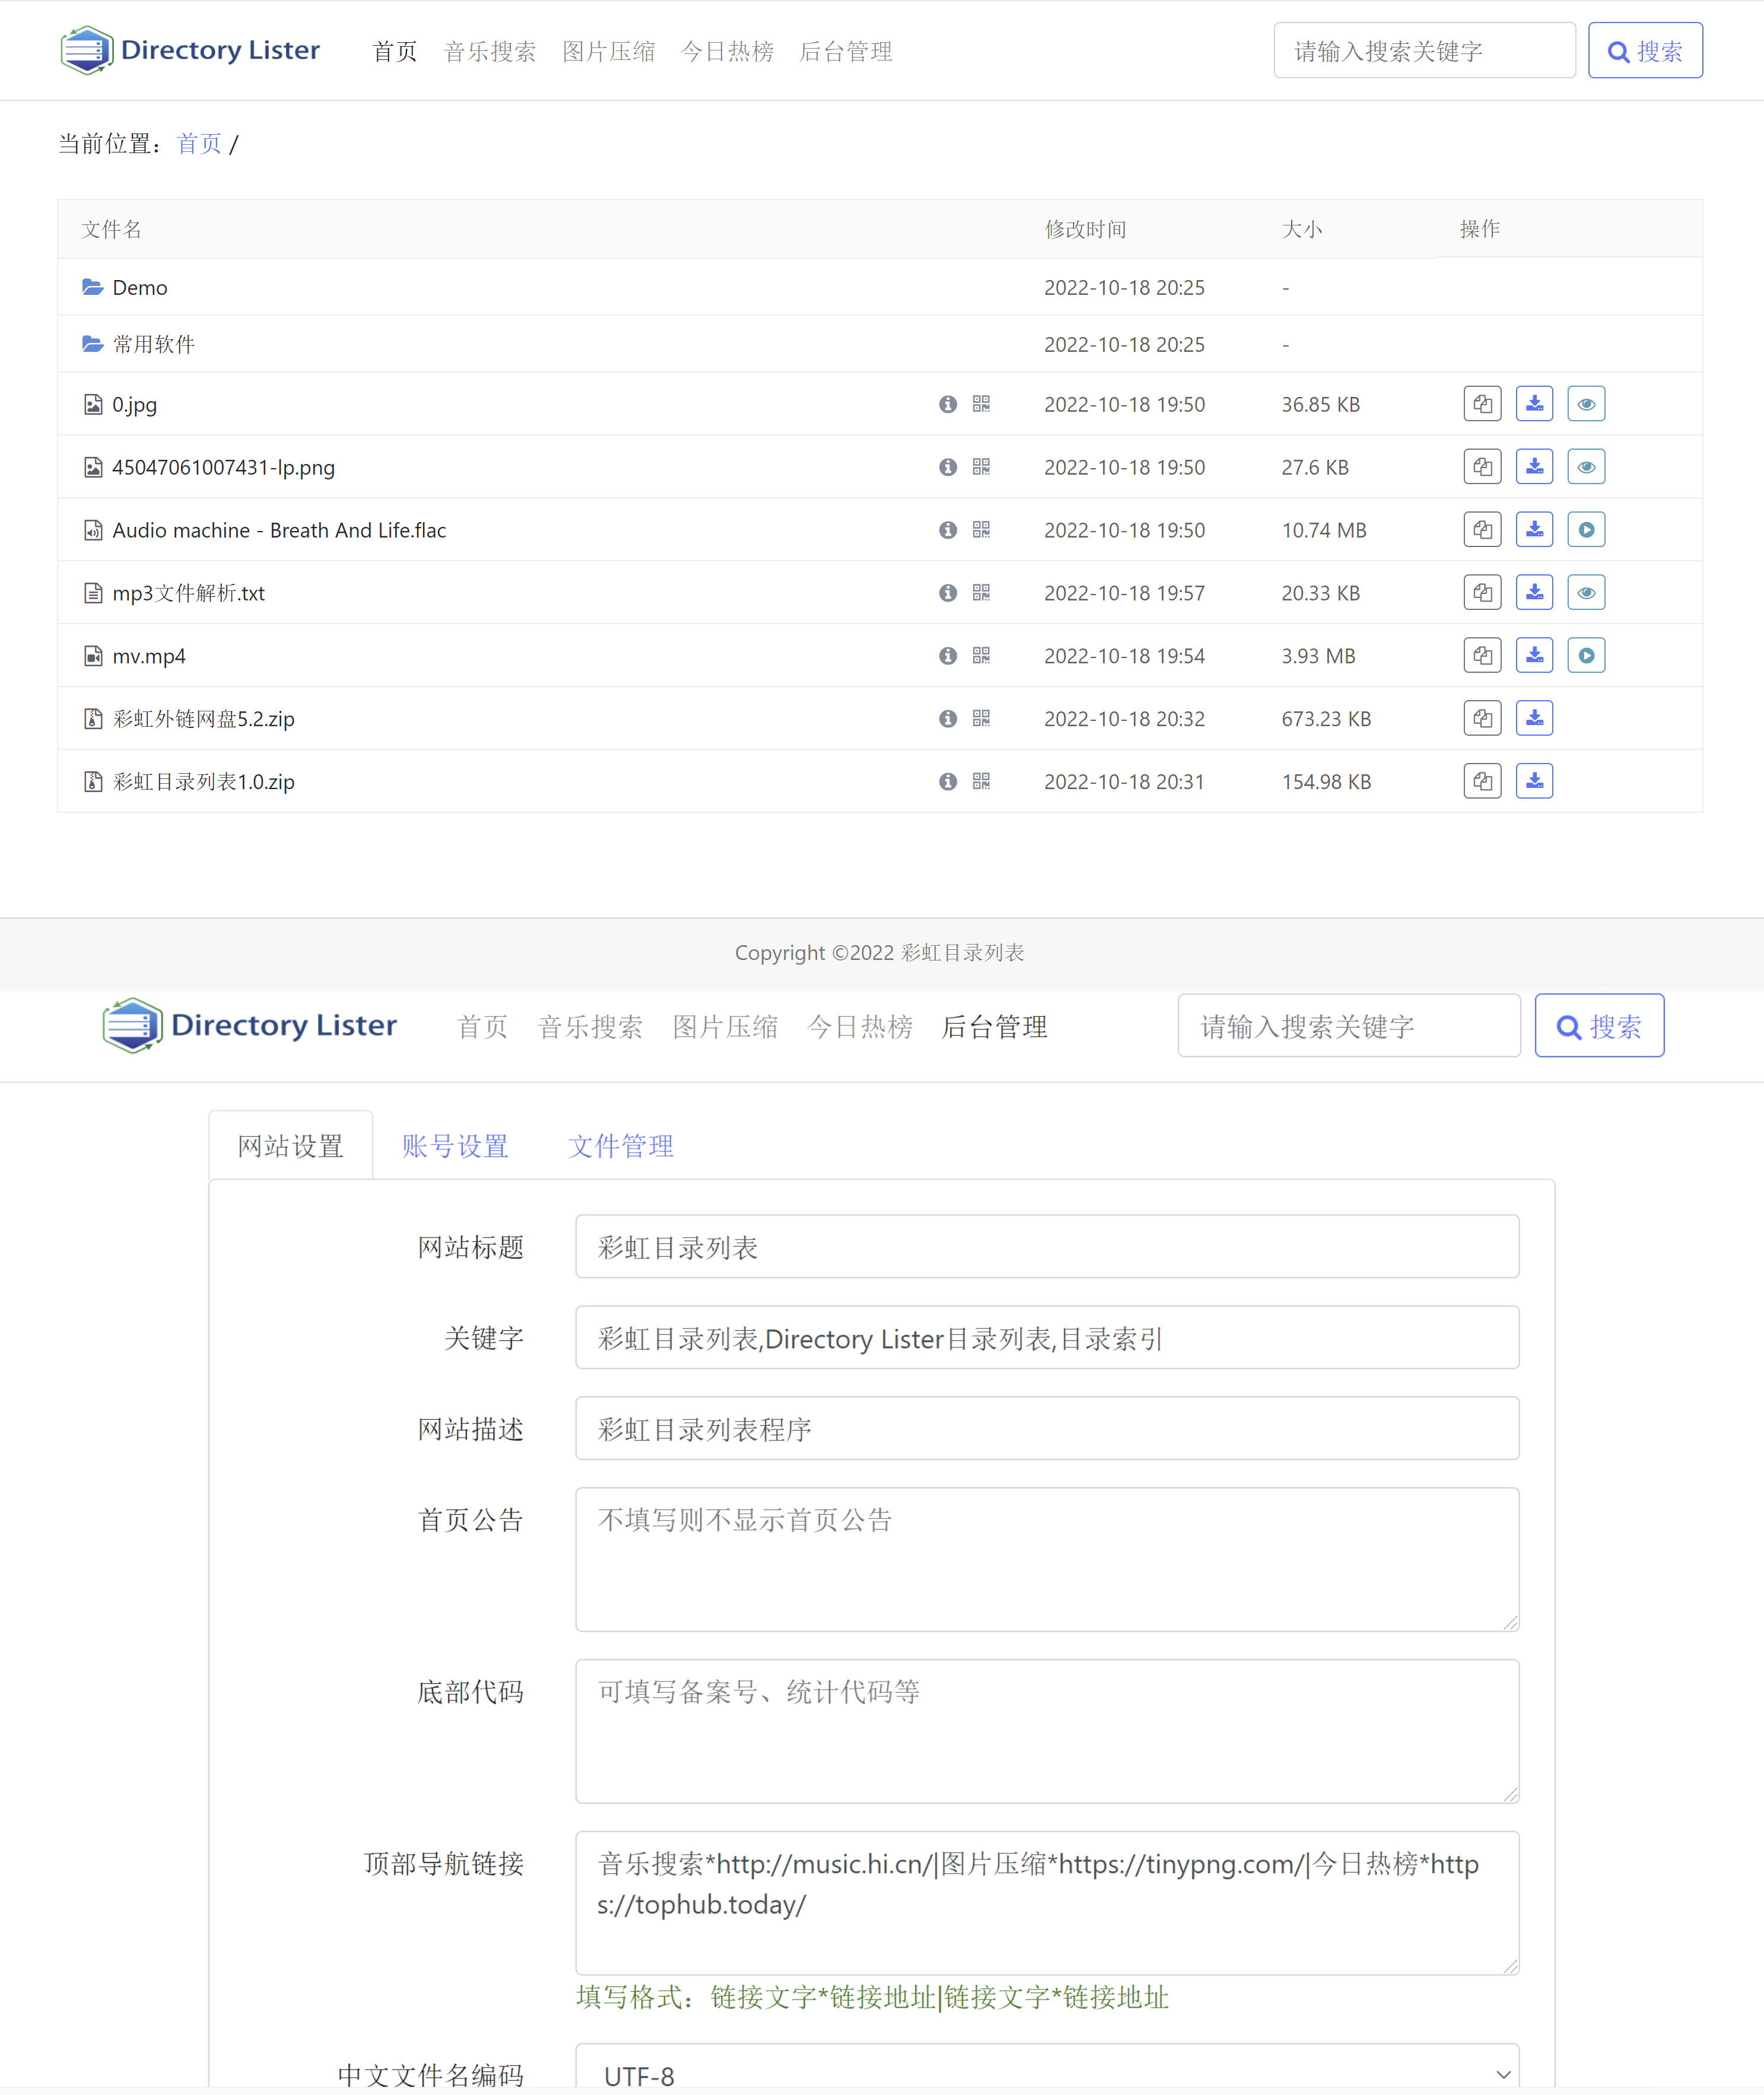Screen dimensions: 1764x2095
Task: Copy link of 0.jpg
Action: [x=1482, y=404]
